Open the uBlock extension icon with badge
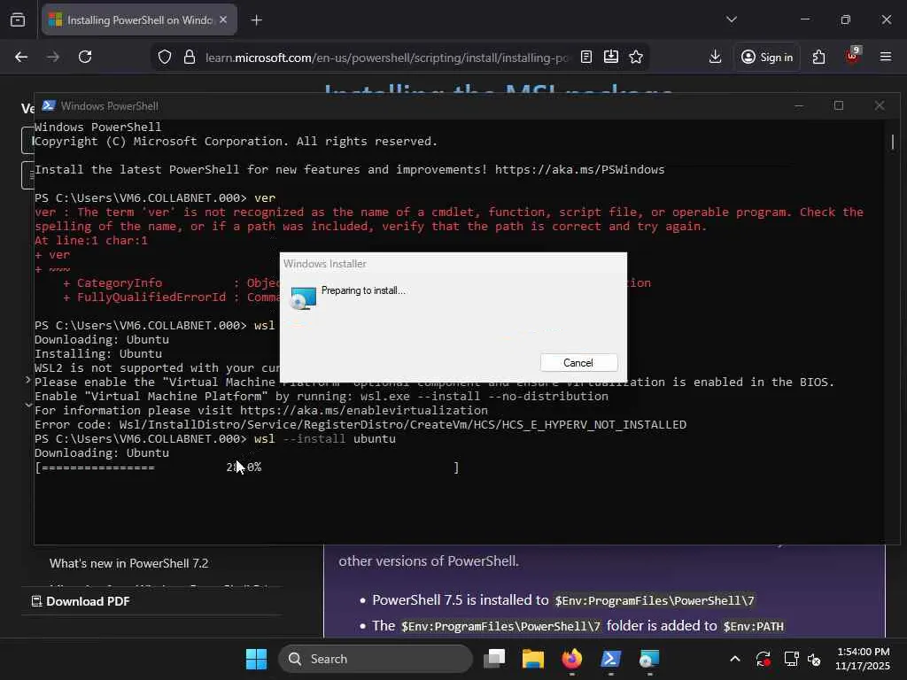This screenshot has height=680, width=907. pos(853,56)
